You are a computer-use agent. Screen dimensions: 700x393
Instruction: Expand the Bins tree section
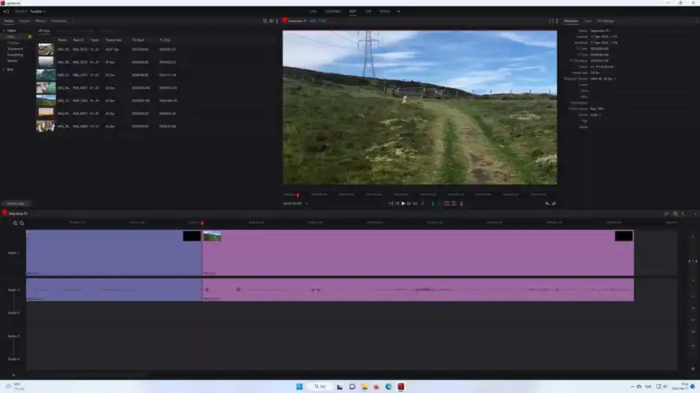coord(4,69)
